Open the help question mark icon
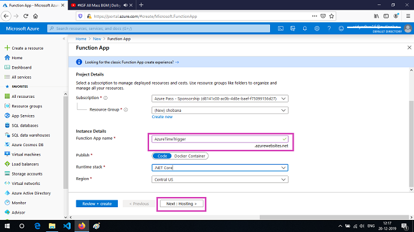 pyautogui.click(x=329, y=29)
